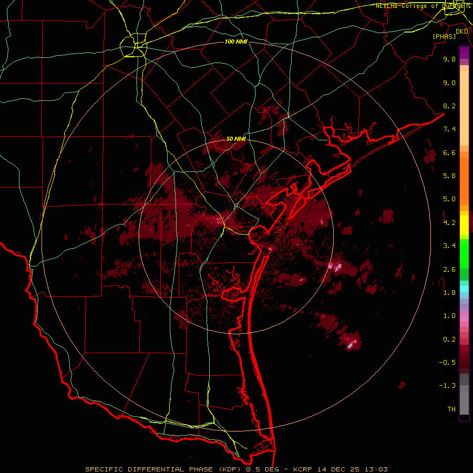The height and width of the screenshot is (473, 473).
Task: Click the "50 NMI" range ring label
Action: 236,139
